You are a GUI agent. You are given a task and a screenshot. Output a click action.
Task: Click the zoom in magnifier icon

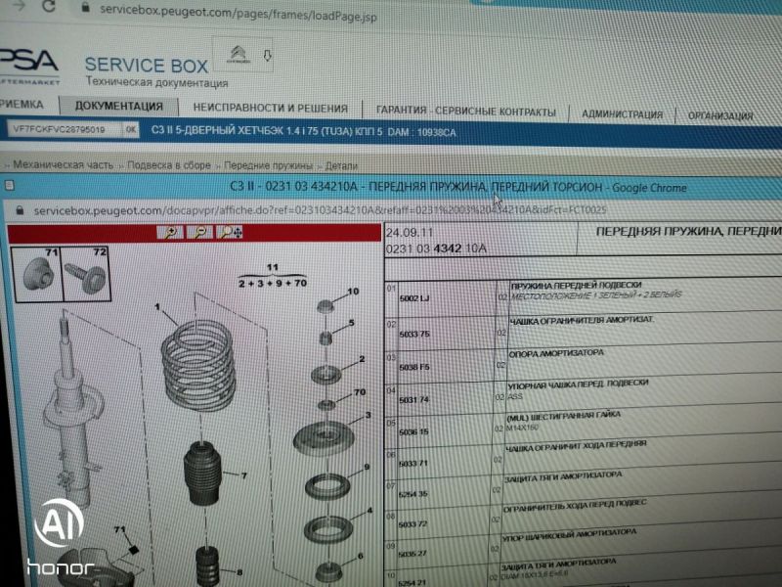[x=172, y=232]
